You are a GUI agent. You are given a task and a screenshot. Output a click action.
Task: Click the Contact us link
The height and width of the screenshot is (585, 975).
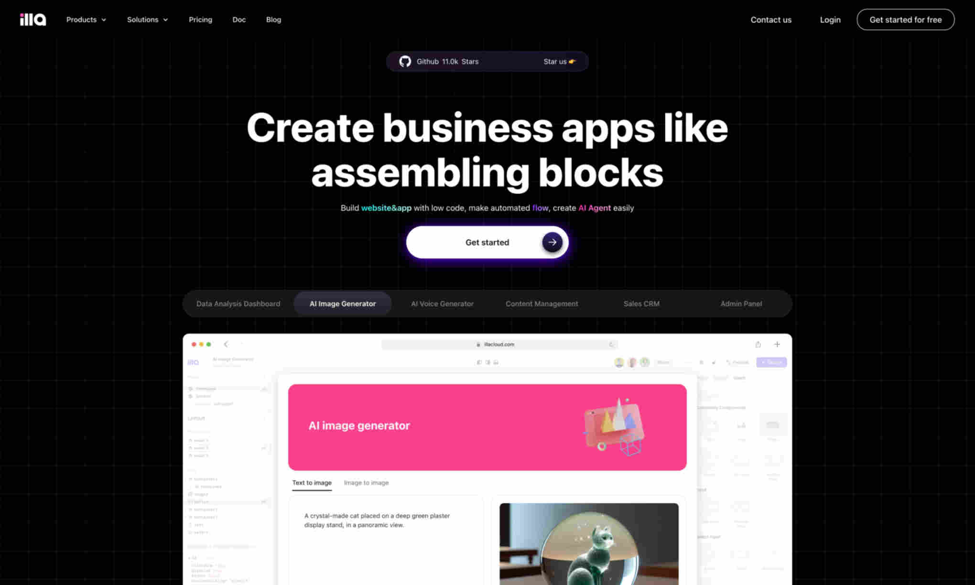pos(771,19)
